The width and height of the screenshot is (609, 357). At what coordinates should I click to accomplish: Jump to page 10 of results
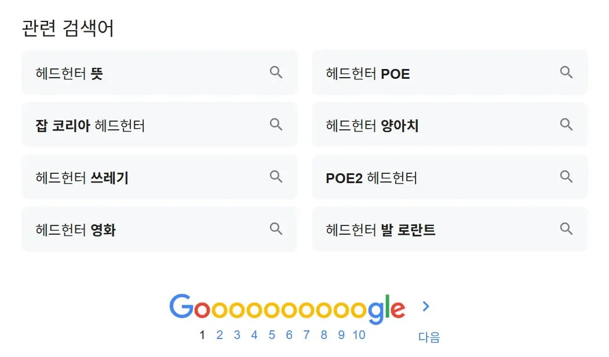[359, 335]
